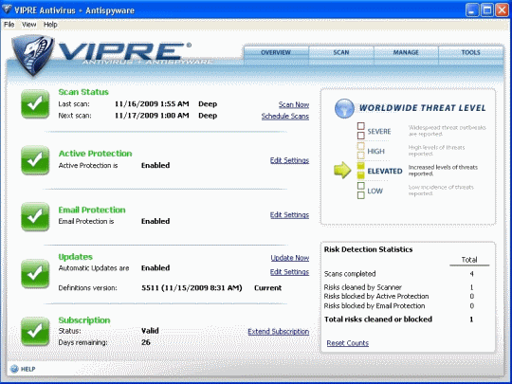Click the Risk Detection Statistics title
Image resolution: width=512 pixels, height=384 pixels.
click(368, 249)
